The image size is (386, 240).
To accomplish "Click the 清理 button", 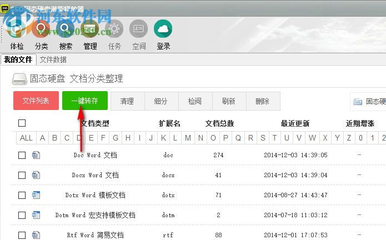I will pyautogui.click(x=128, y=101).
